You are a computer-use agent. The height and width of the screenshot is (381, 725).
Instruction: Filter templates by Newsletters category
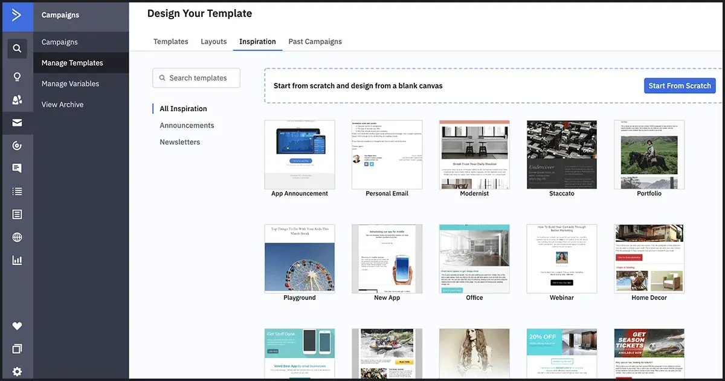pyautogui.click(x=179, y=142)
